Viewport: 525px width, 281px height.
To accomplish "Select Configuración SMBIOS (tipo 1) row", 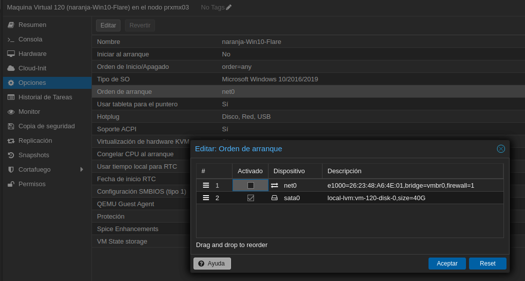I will point(141,192).
